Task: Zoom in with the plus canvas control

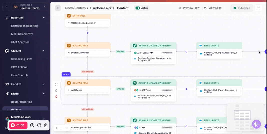Action: [x=57, y=128]
